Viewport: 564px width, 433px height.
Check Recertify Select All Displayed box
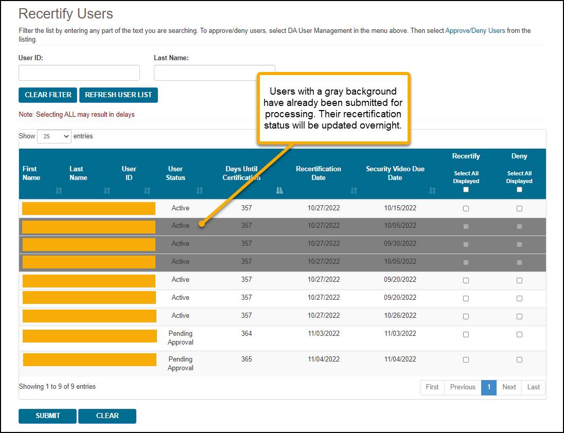tap(466, 190)
